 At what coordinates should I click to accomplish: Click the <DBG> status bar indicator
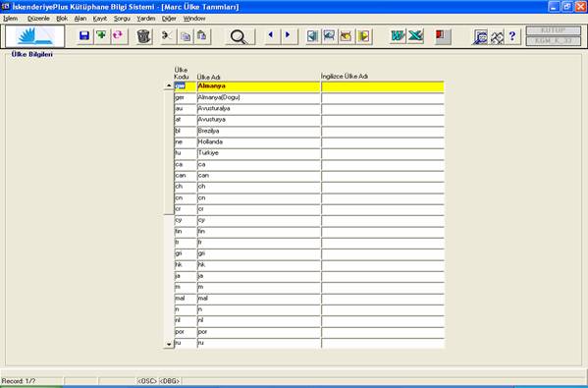[170, 381]
